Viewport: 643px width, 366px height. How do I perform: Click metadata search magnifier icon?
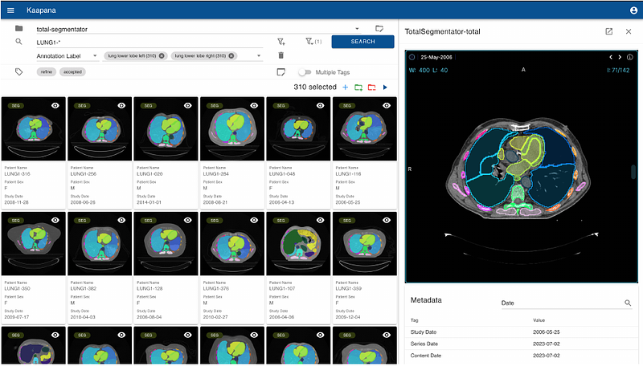628,303
